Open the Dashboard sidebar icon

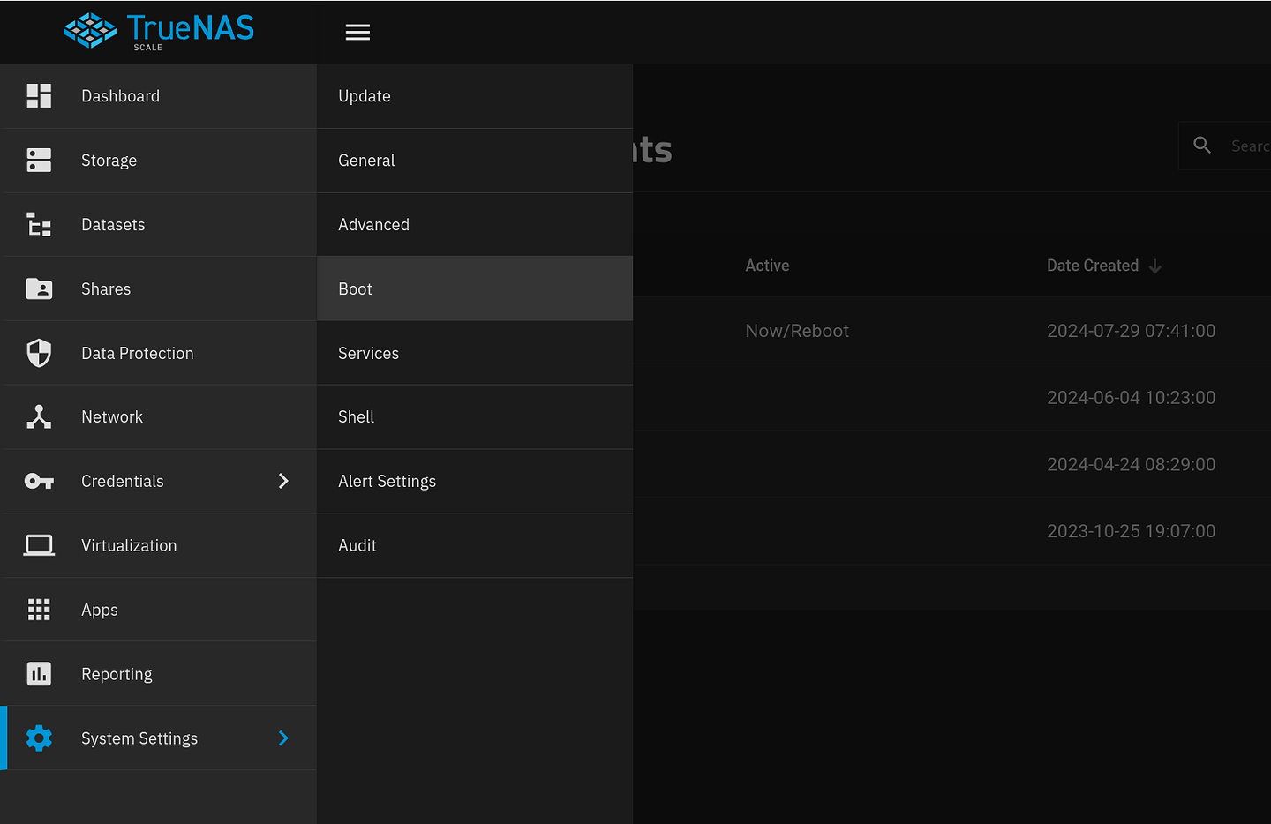tap(39, 95)
